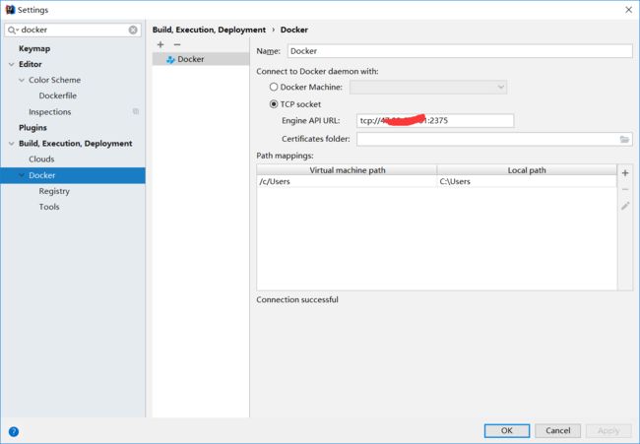
Task: Select the Docker entry in configuration list
Action: point(201,60)
